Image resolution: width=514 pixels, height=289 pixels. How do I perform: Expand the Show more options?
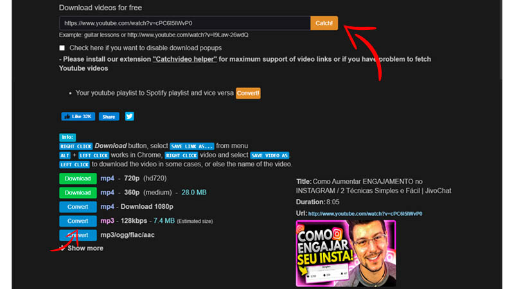(x=82, y=248)
